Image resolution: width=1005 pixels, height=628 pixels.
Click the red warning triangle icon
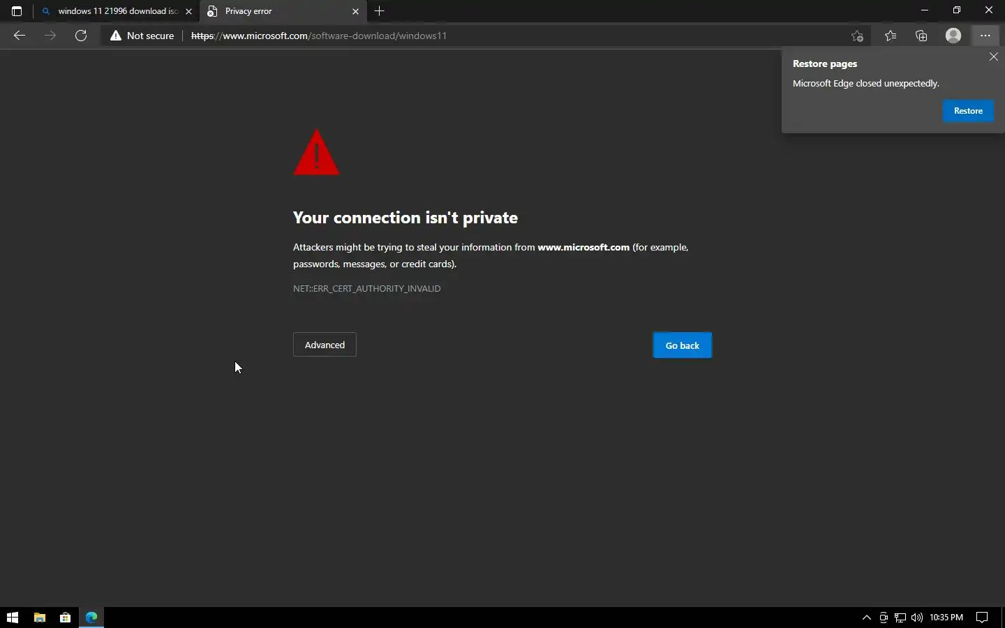[x=317, y=153]
